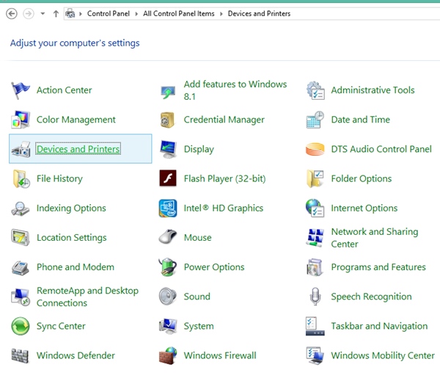Click the Folder Options icon
The width and height of the screenshot is (440, 381).
[315, 178]
